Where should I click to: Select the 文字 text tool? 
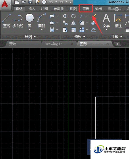106,21
